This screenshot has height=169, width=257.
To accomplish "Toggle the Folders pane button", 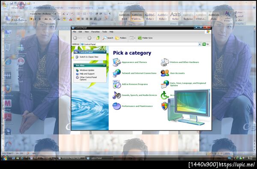I will (121, 38).
